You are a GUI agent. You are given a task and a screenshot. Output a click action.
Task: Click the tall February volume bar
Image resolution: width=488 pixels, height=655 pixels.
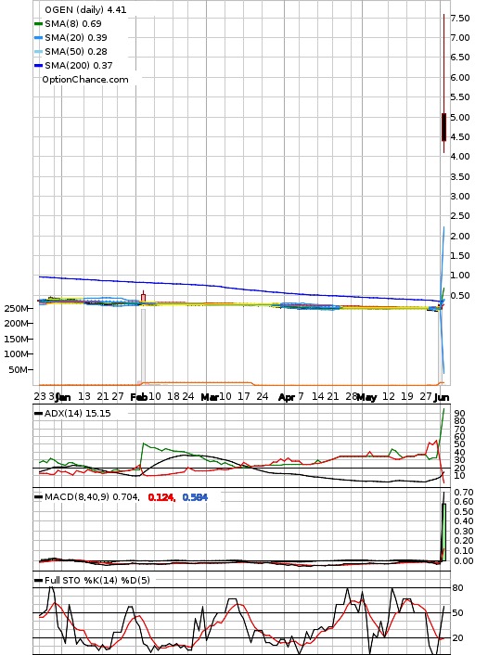pos(143,347)
